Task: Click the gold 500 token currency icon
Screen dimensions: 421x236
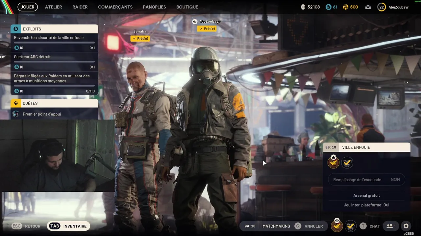Action: click(345, 7)
